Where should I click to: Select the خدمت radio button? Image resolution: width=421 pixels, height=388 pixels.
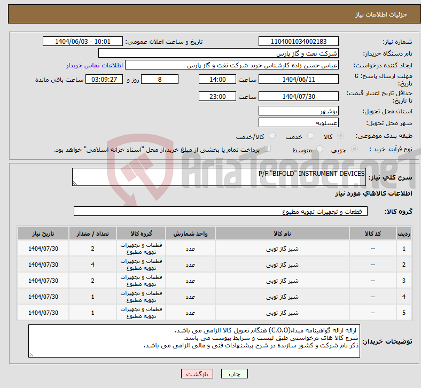click(x=310, y=136)
